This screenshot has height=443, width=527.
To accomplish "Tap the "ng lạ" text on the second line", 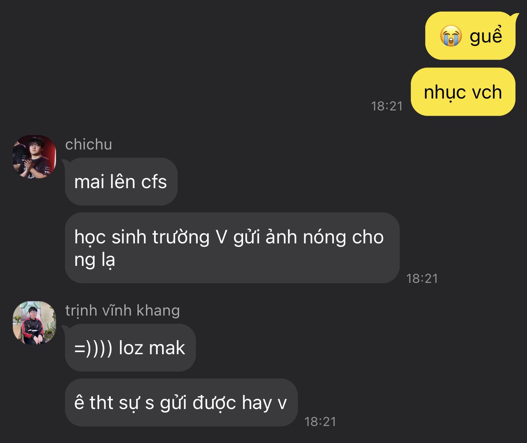I will point(95,260).
